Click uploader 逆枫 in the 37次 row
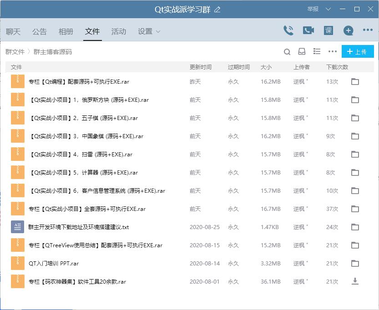This screenshot has height=310, width=379. [299, 209]
